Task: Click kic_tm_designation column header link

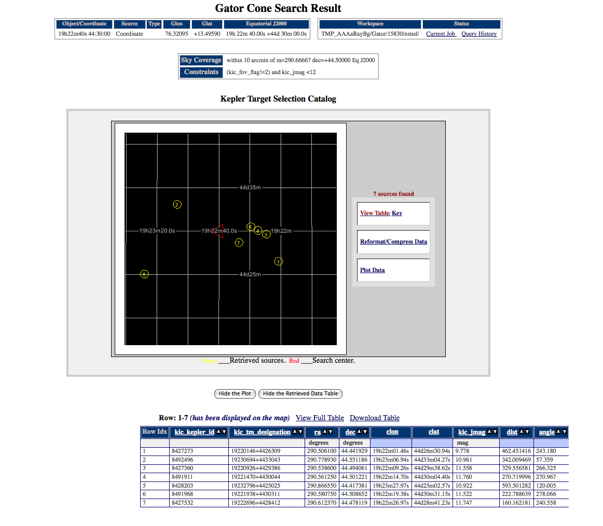Action: point(262,432)
